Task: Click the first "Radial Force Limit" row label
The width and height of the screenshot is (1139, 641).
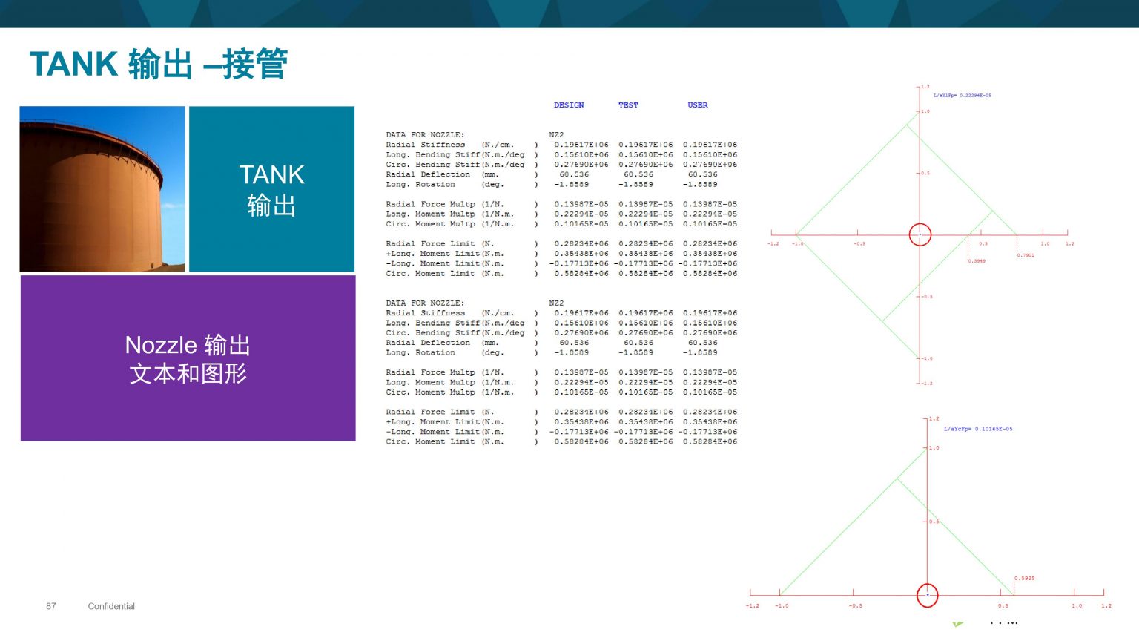Action: tap(430, 244)
